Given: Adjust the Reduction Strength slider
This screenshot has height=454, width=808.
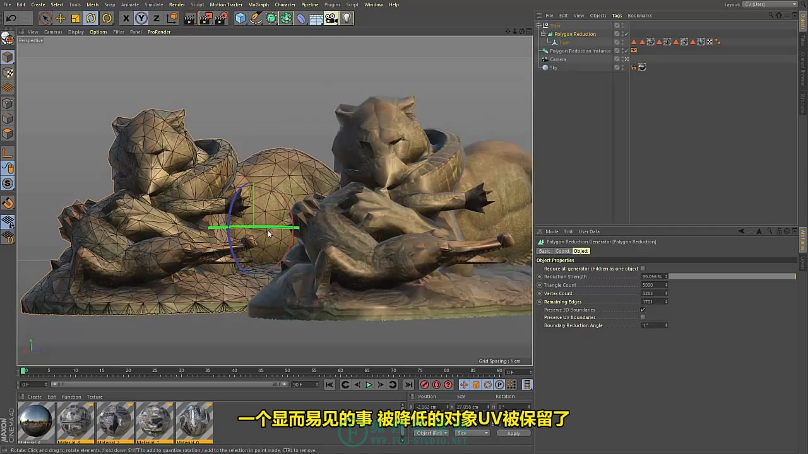Looking at the screenshot, I should click(x=732, y=276).
